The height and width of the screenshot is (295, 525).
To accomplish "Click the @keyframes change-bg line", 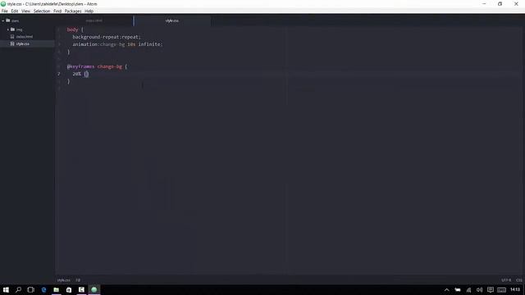I will [97, 66].
